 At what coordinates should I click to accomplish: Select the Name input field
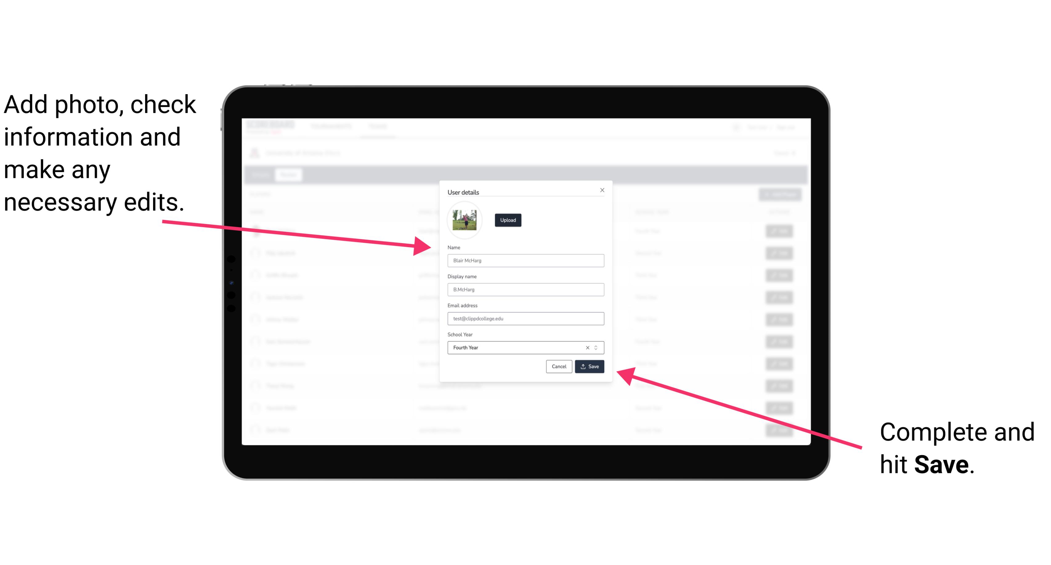click(x=525, y=260)
